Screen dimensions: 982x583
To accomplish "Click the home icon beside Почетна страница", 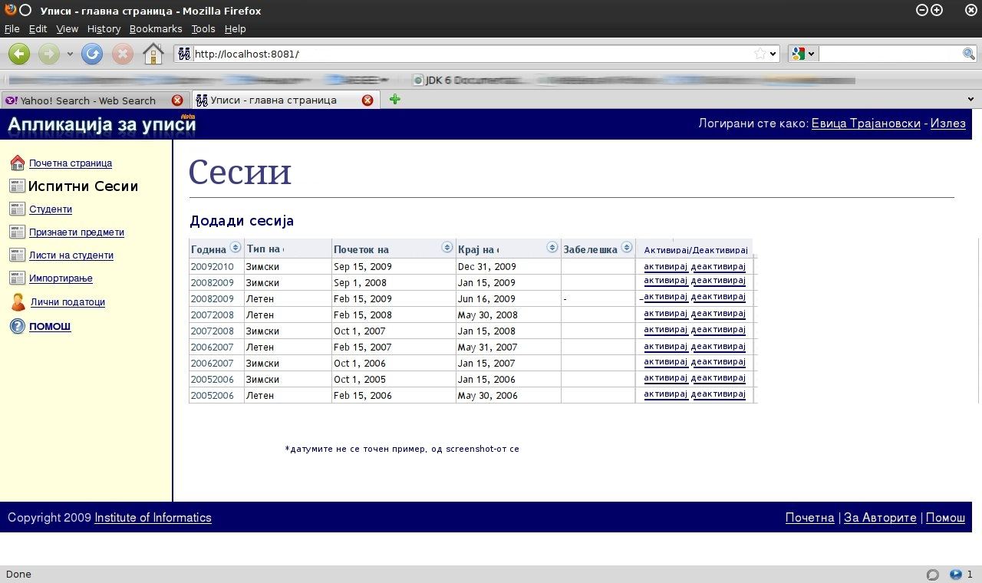I will [x=17, y=163].
